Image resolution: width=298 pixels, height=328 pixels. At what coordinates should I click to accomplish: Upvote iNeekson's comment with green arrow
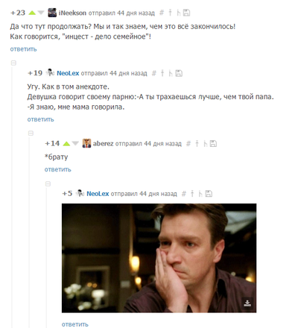(x=32, y=13)
